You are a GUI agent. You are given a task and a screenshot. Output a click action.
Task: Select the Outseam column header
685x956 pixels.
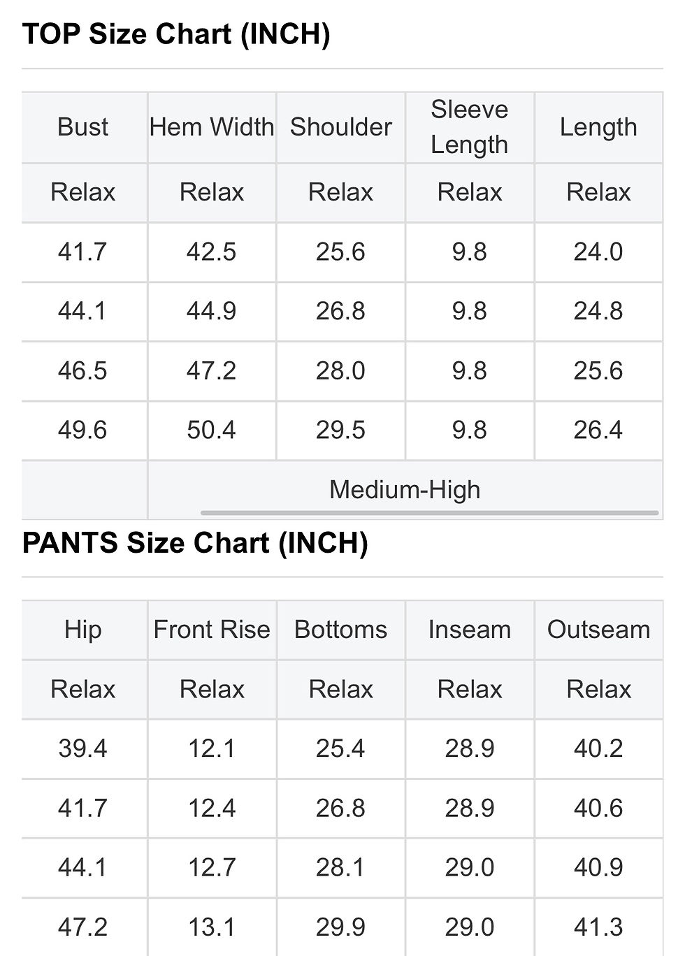tap(598, 630)
